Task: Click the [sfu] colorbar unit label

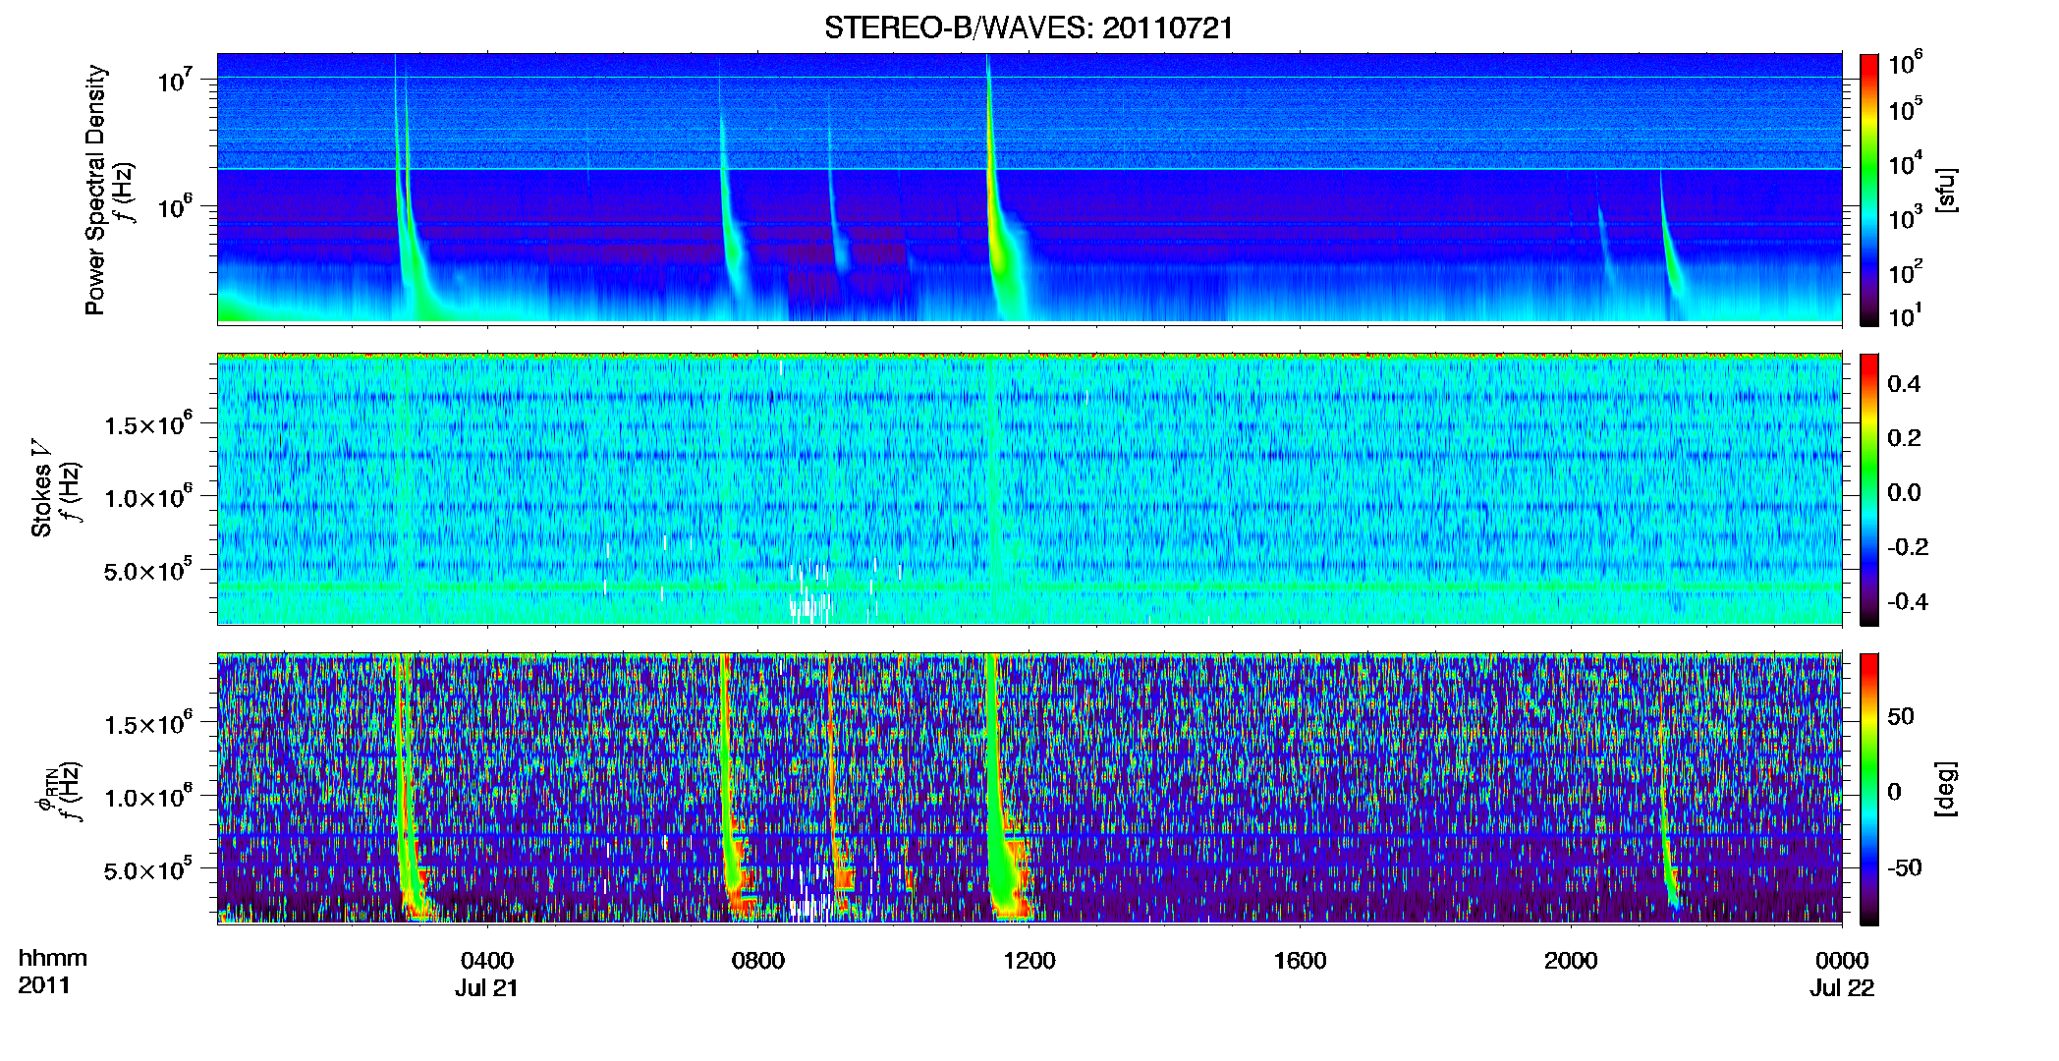Action: click(x=1945, y=190)
